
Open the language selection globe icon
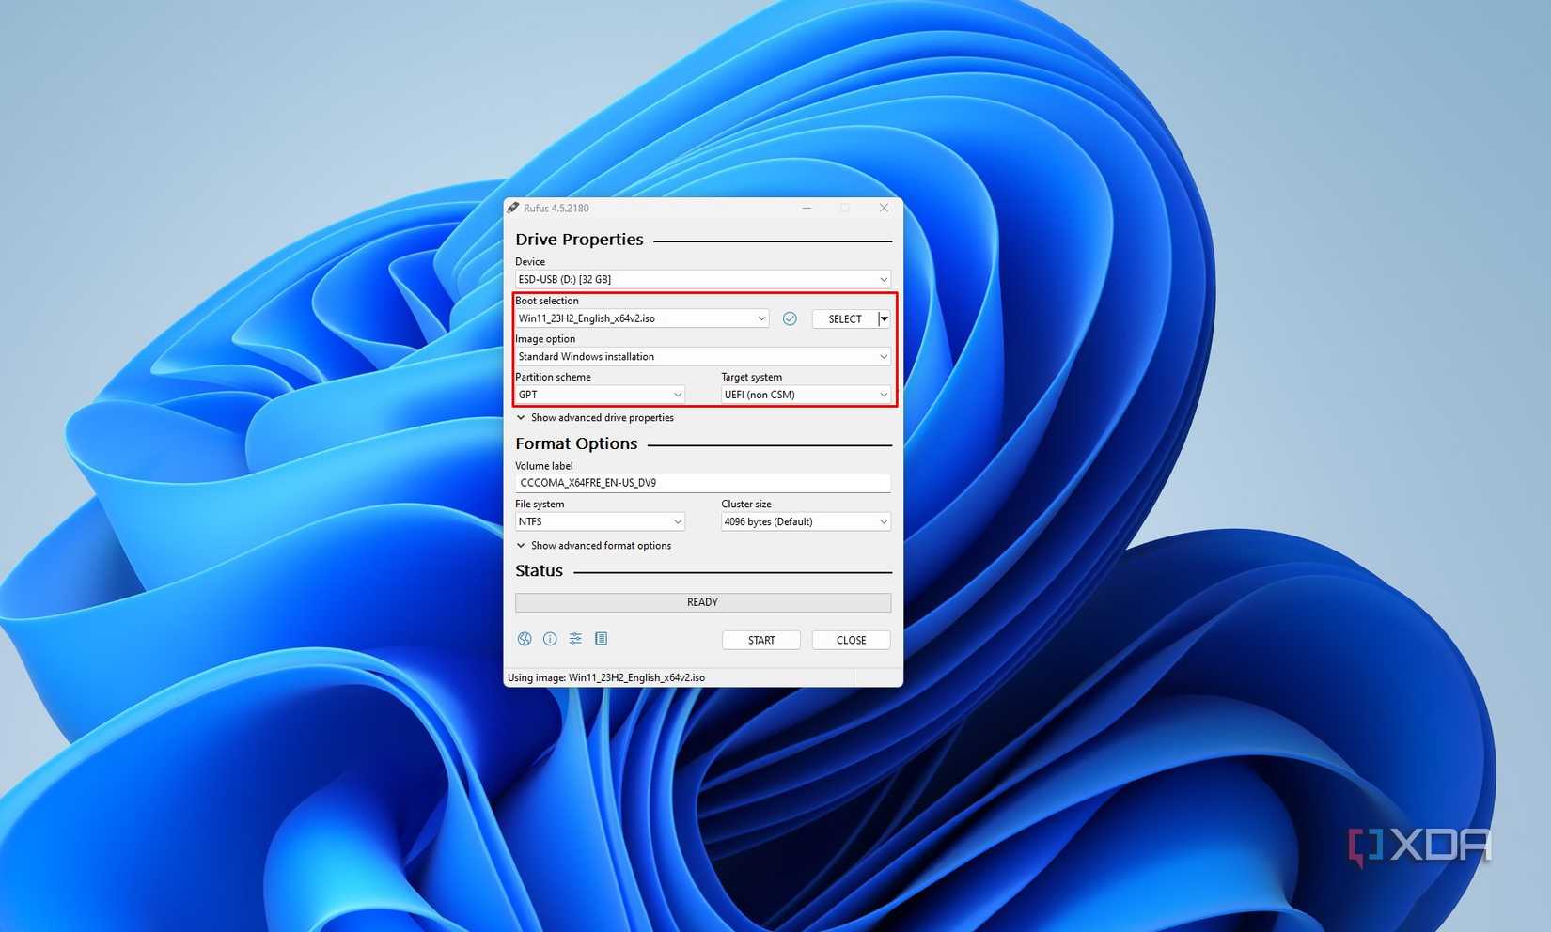pos(524,639)
